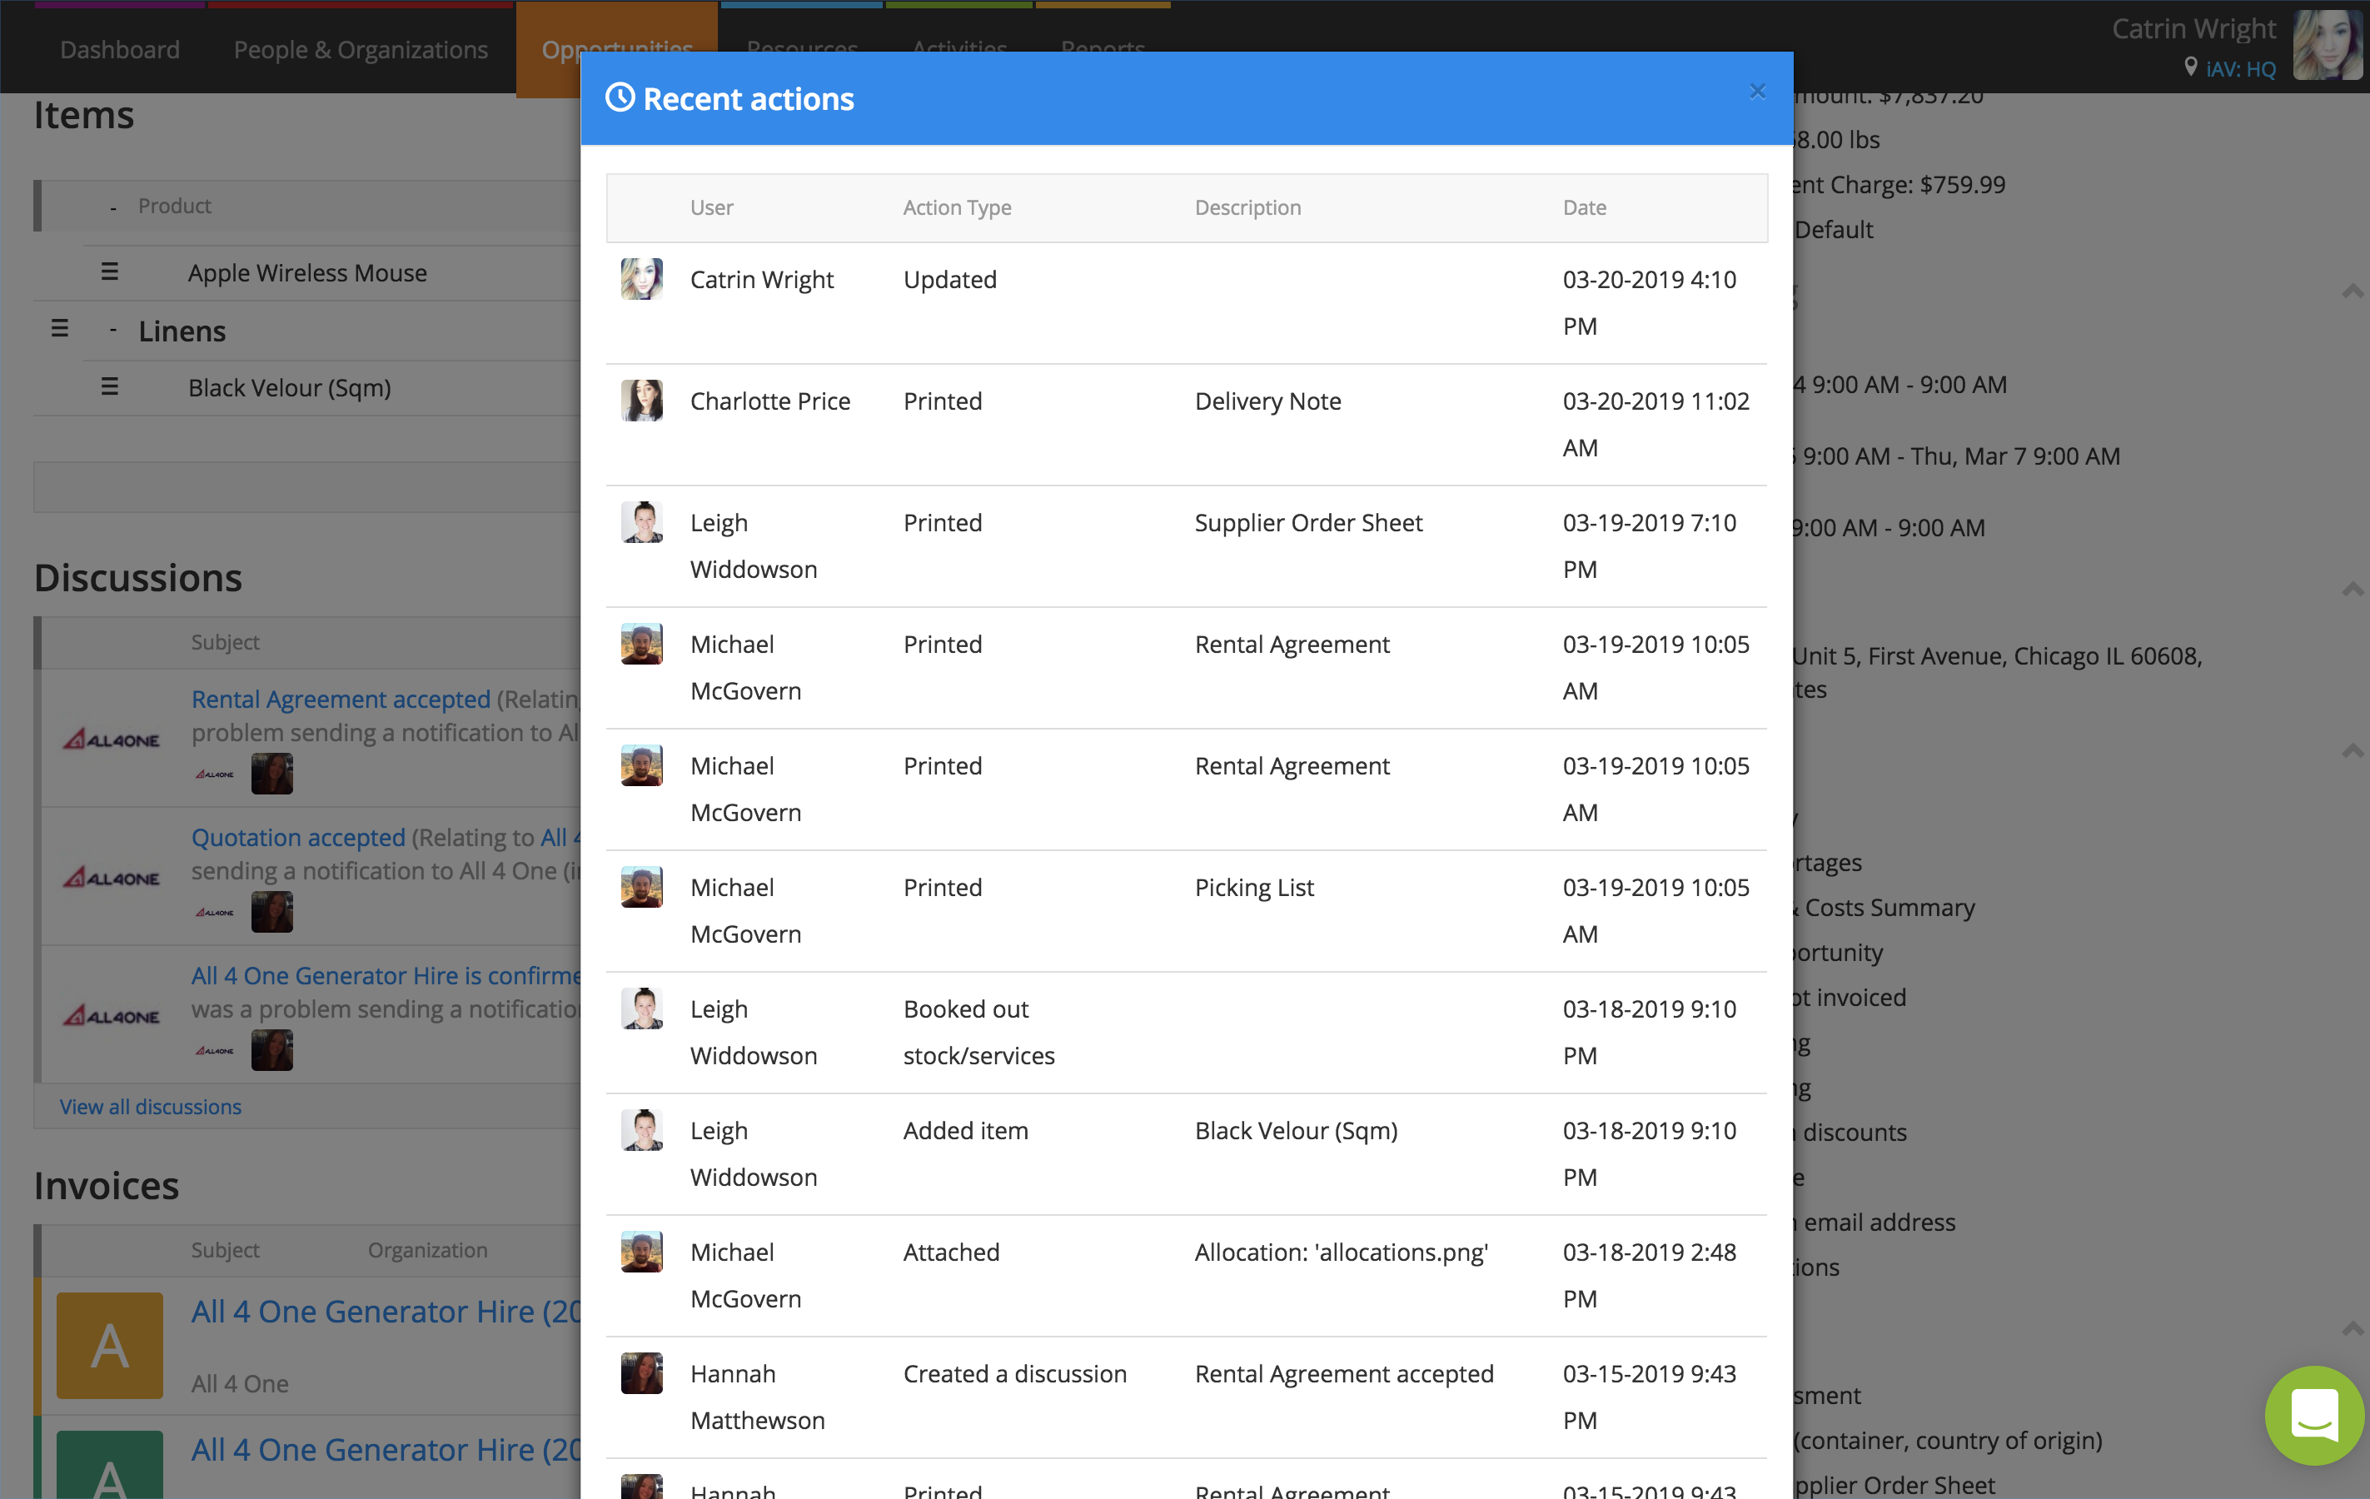Click Leigh Widdowson user avatar icon
The image size is (2370, 1499).
[x=642, y=521]
